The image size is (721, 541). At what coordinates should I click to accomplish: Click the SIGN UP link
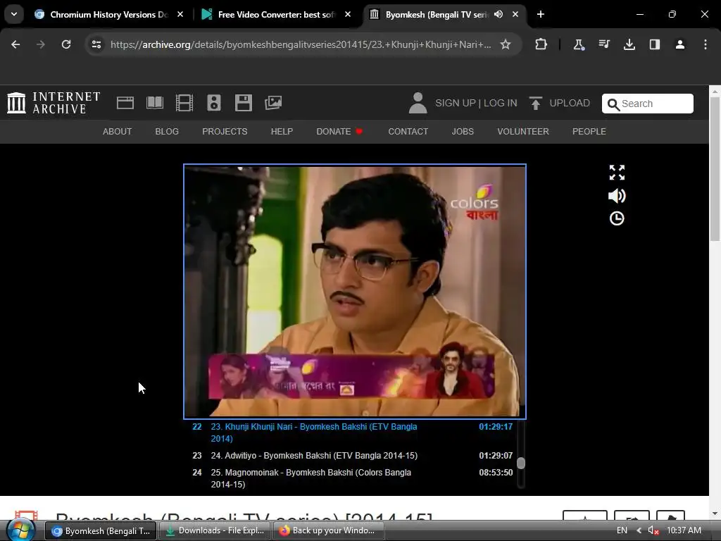(456, 103)
